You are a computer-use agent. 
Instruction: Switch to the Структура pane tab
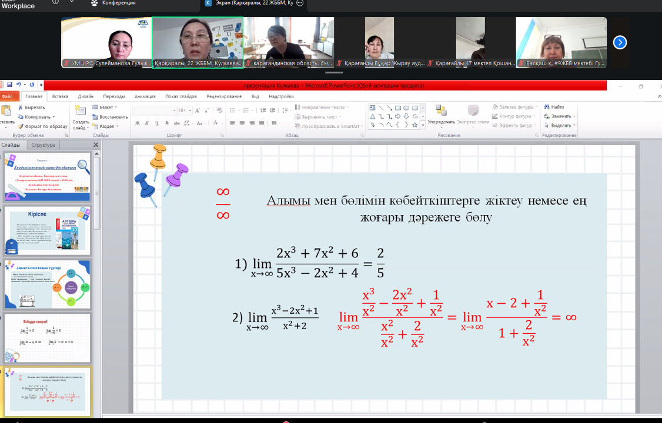44,145
